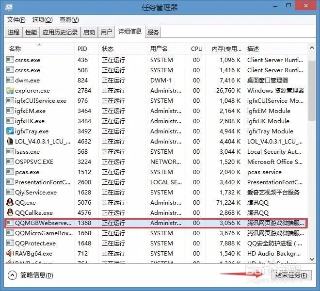This screenshot has height=291, width=320.
Task: Switch to the 用户 tab
Action: [x=106, y=32]
